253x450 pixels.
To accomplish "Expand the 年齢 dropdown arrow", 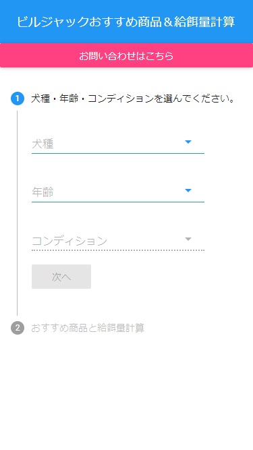I will tap(188, 190).
